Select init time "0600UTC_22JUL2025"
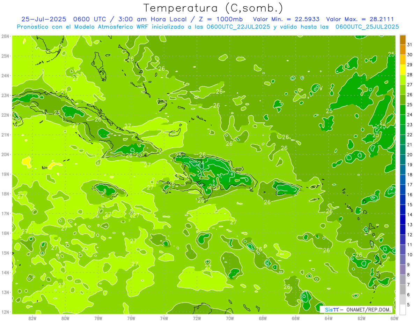The image size is (419, 323). click(x=238, y=26)
